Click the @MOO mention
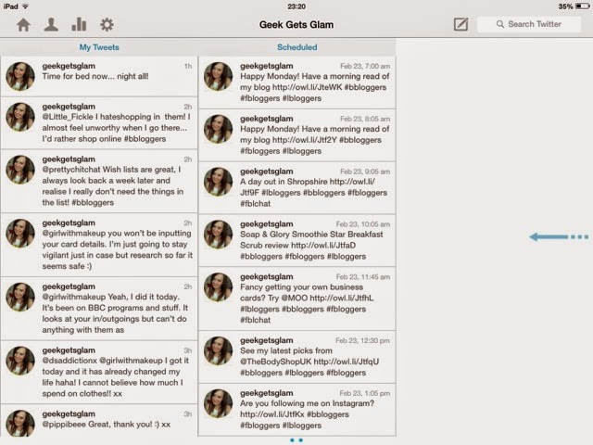Viewport: 593px width, 445px height. (x=295, y=299)
